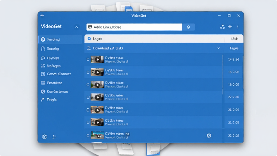Click the Lnge) search field
277x156 pixels.
point(154,39)
